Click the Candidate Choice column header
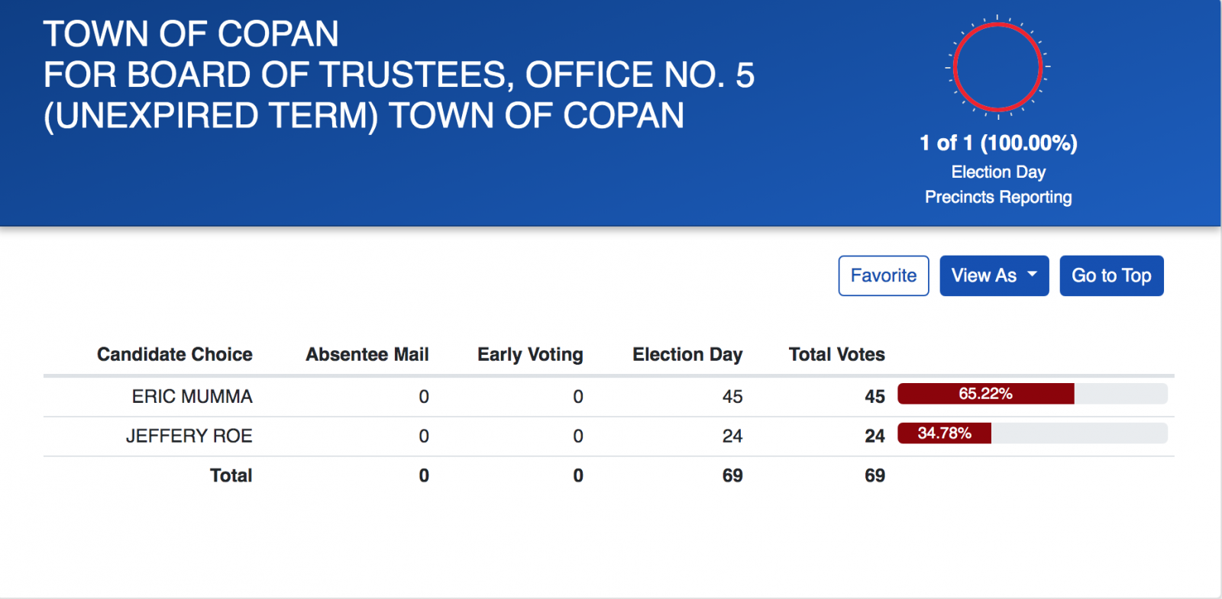1222x599 pixels. (174, 354)
